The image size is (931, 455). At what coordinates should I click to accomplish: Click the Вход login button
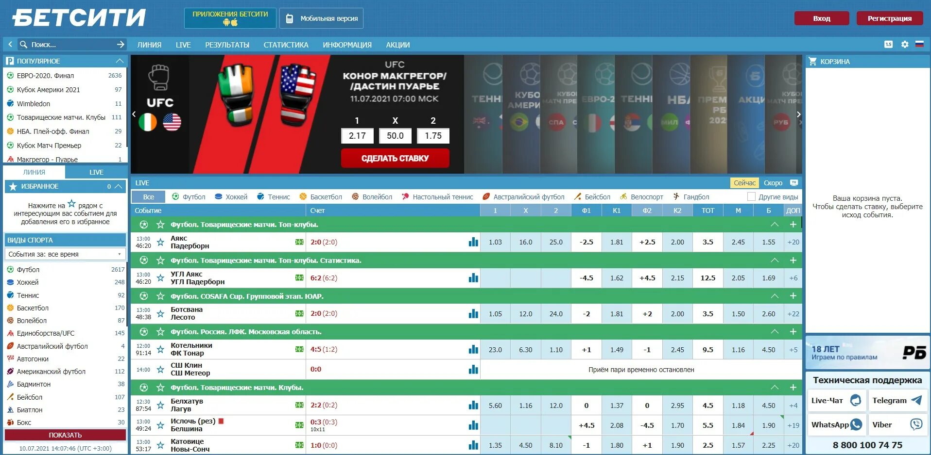click(822, 18)
